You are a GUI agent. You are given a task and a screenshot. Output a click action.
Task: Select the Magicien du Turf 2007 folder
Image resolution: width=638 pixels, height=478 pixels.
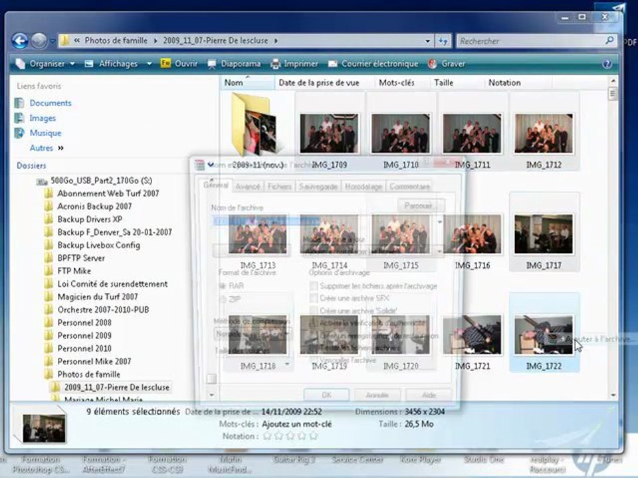[98, 297]
